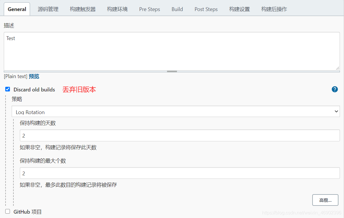
Task: Click the 预览 link
Action: pyautogui.click(x=34, y=76)
